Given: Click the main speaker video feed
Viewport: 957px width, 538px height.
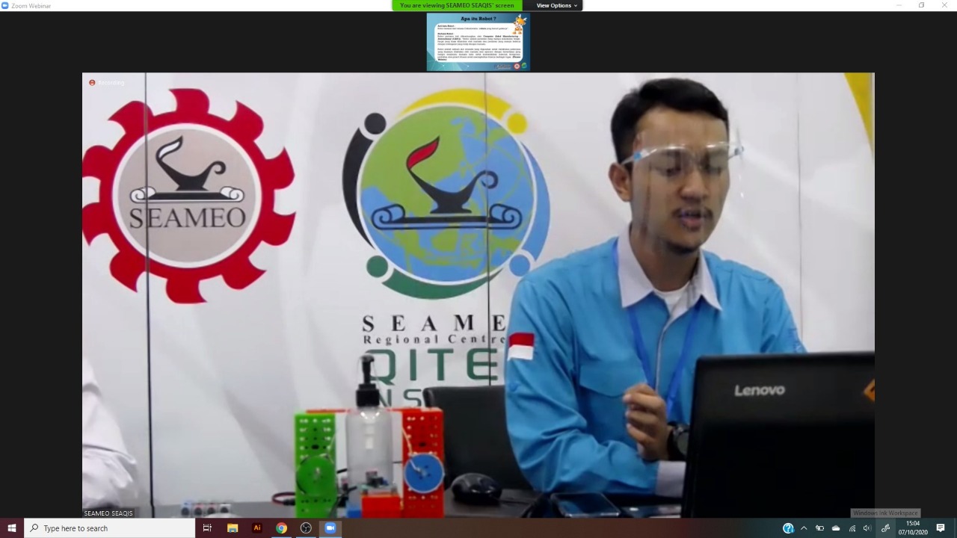Looking at the screenshot, I should click(x=478, y=295).
